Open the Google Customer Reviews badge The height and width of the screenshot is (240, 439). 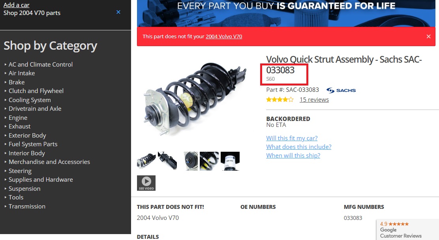pyautogui.click(x=407, y=230)
